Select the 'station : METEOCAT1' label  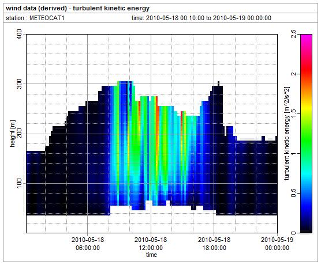pyautogui.click(x=35, y=18)
